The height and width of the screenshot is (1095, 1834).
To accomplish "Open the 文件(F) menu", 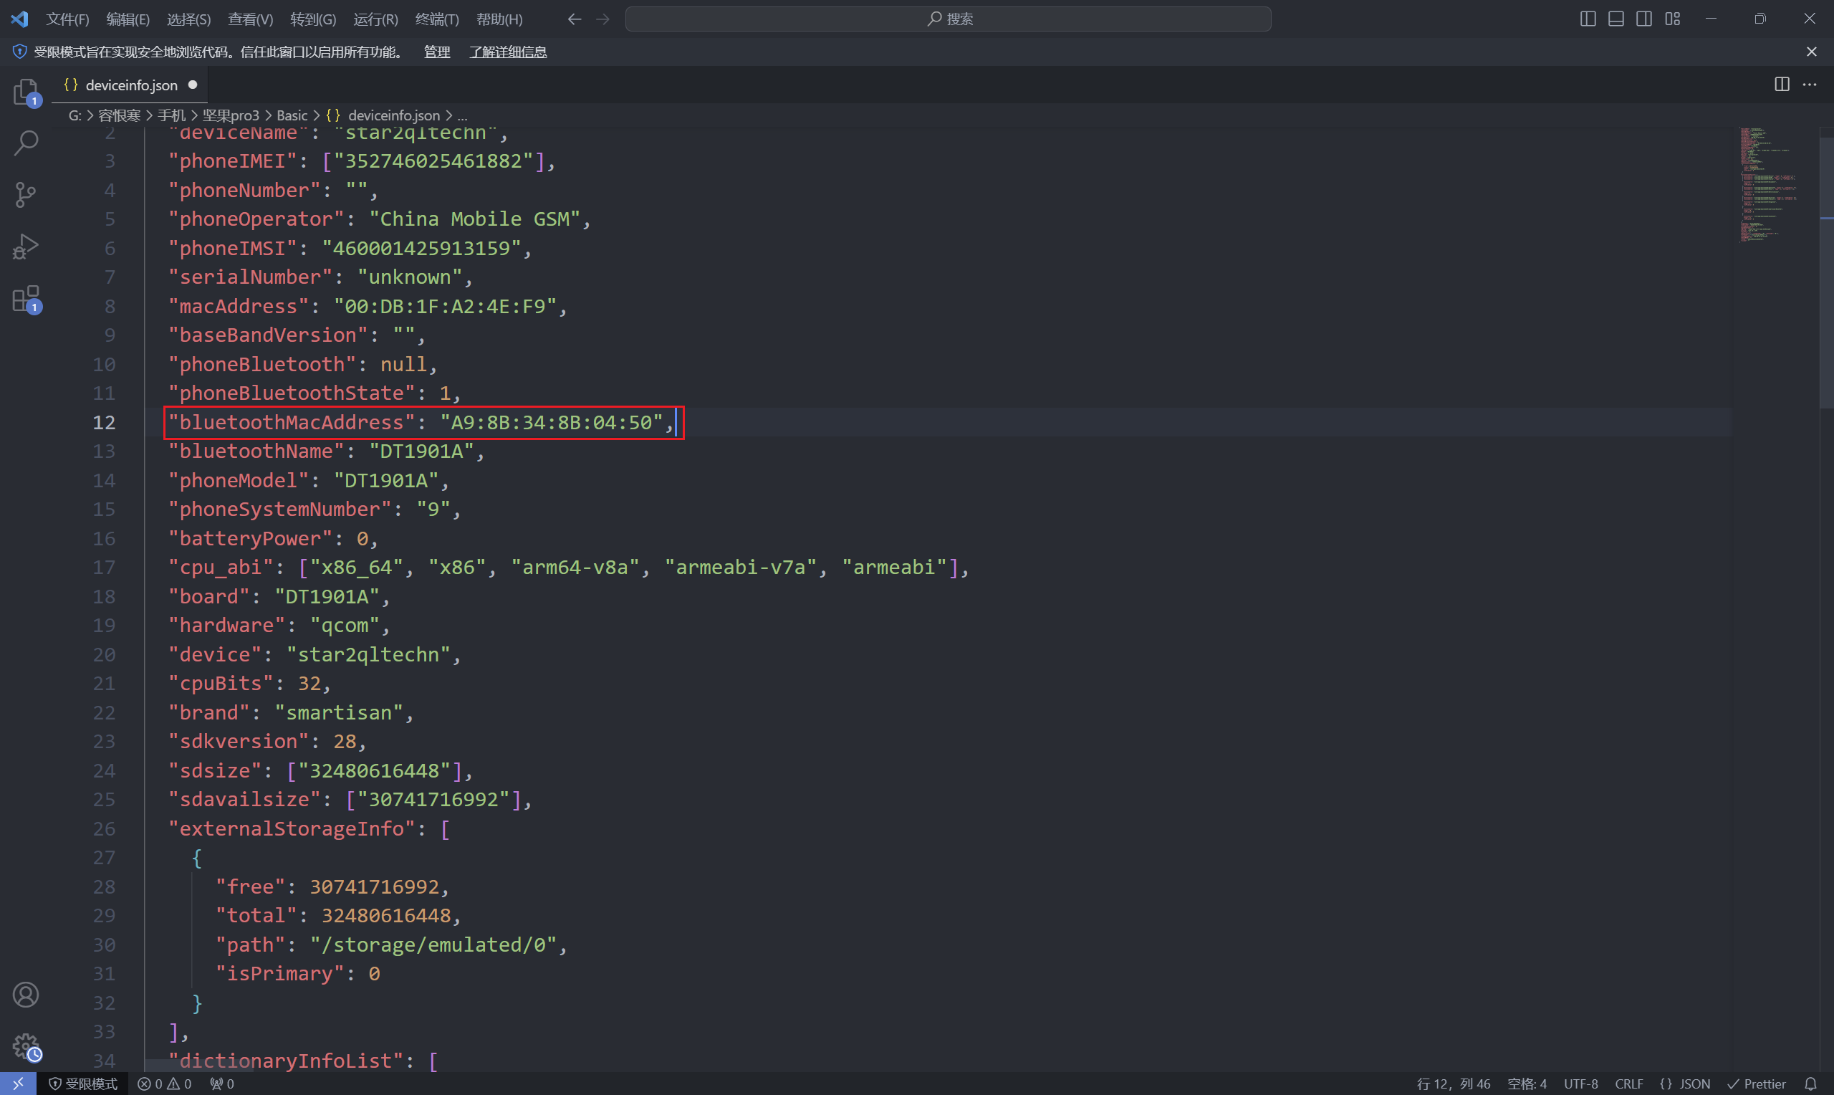I will point(67,19).
